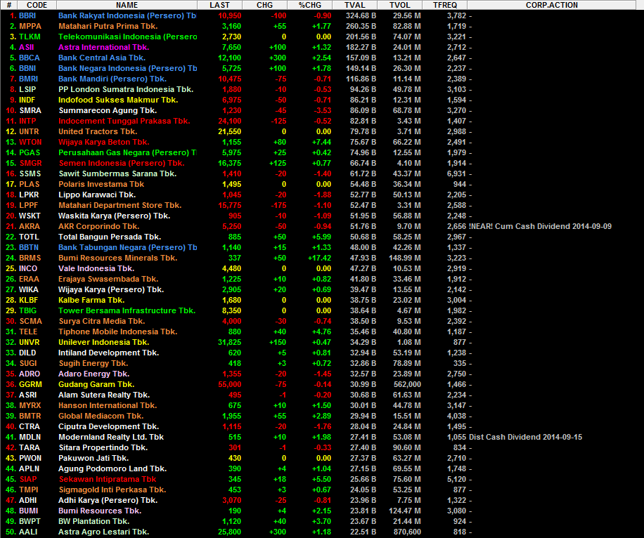Select stock code BBNI

pyautogui.click(x=27, y=69)
